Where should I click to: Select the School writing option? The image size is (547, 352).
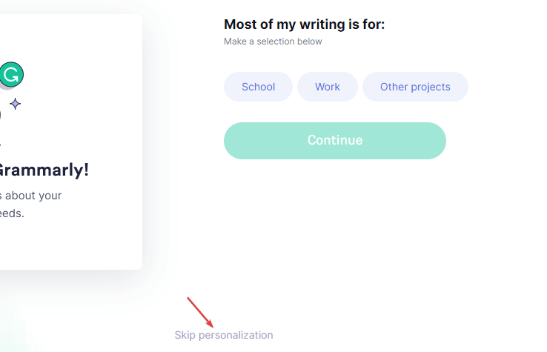click(258, 87)
